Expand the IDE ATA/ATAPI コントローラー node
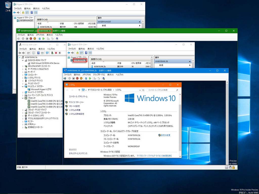 (23, 66)
